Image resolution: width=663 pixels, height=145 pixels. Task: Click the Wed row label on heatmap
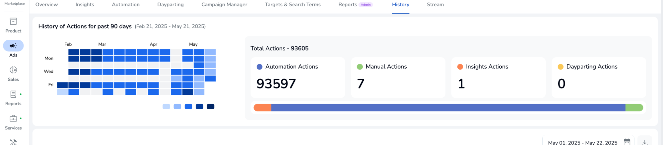[48, 72]
